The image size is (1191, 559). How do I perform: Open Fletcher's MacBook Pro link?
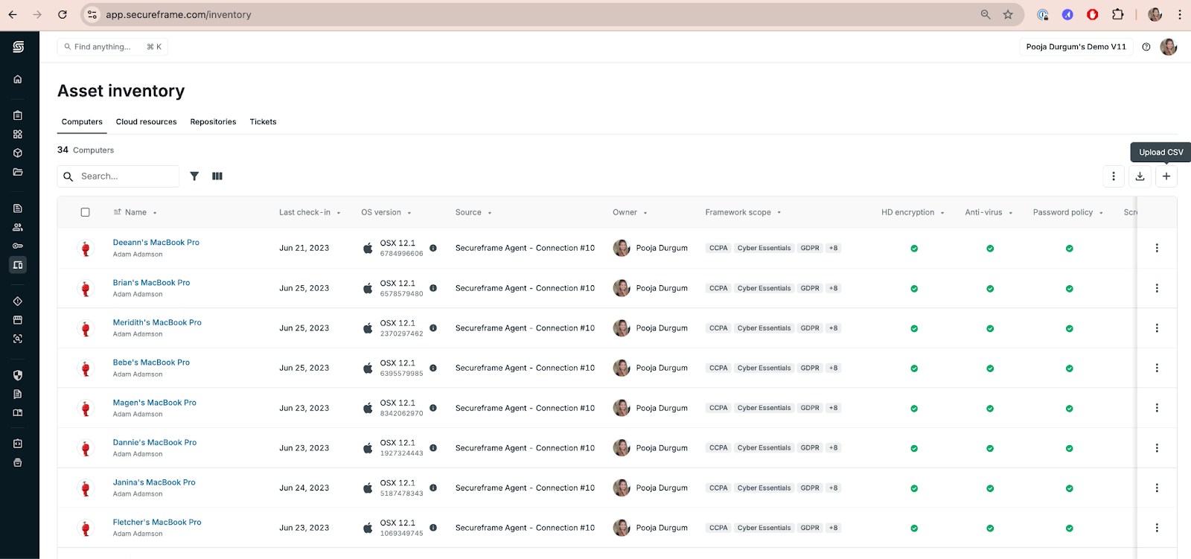pyautogui.click(x=157, y=523)
